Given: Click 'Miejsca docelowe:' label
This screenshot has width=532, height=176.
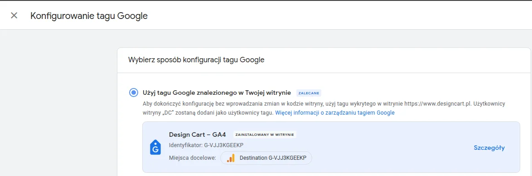Looking at the screenshot, I should 193,158.
